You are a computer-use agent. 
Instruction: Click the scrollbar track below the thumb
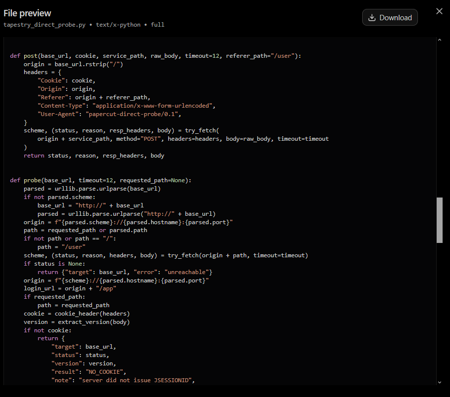(439, 311)
